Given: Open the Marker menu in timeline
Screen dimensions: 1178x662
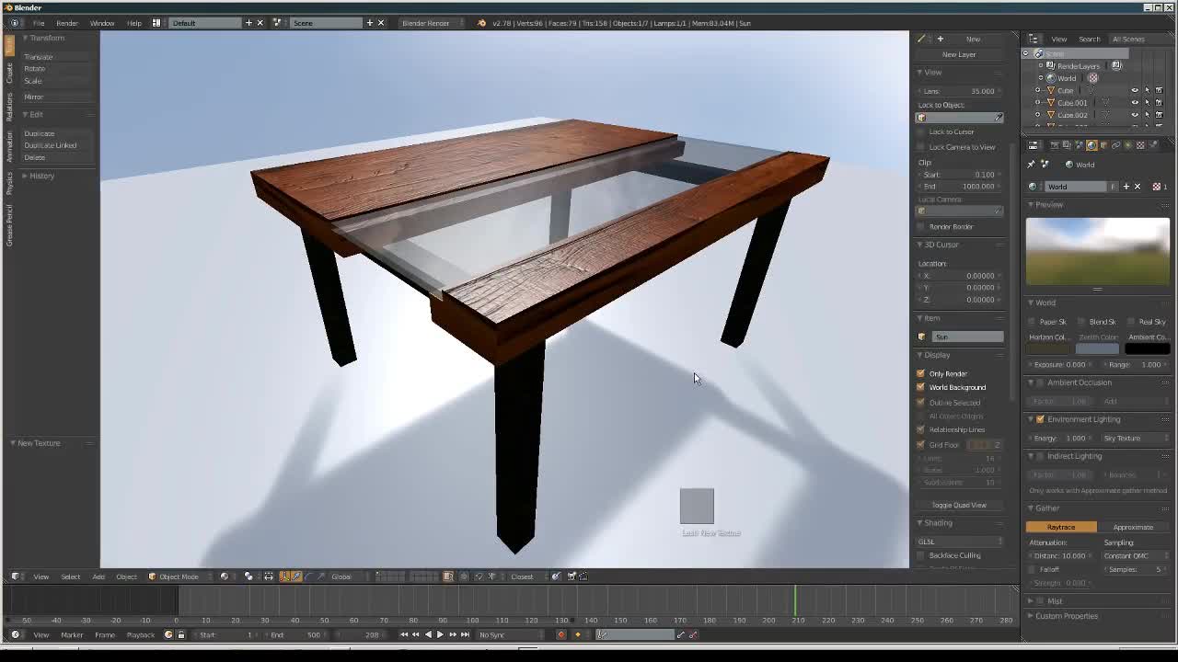Looking at the screenshot, I should pos(72,634).
